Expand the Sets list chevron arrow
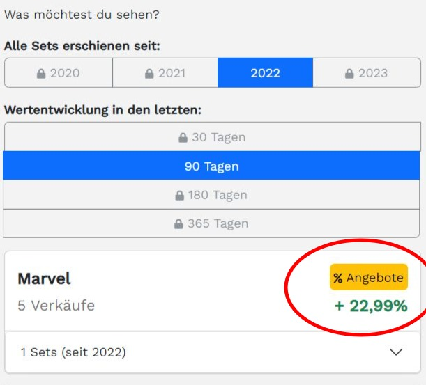 (396, 352)
